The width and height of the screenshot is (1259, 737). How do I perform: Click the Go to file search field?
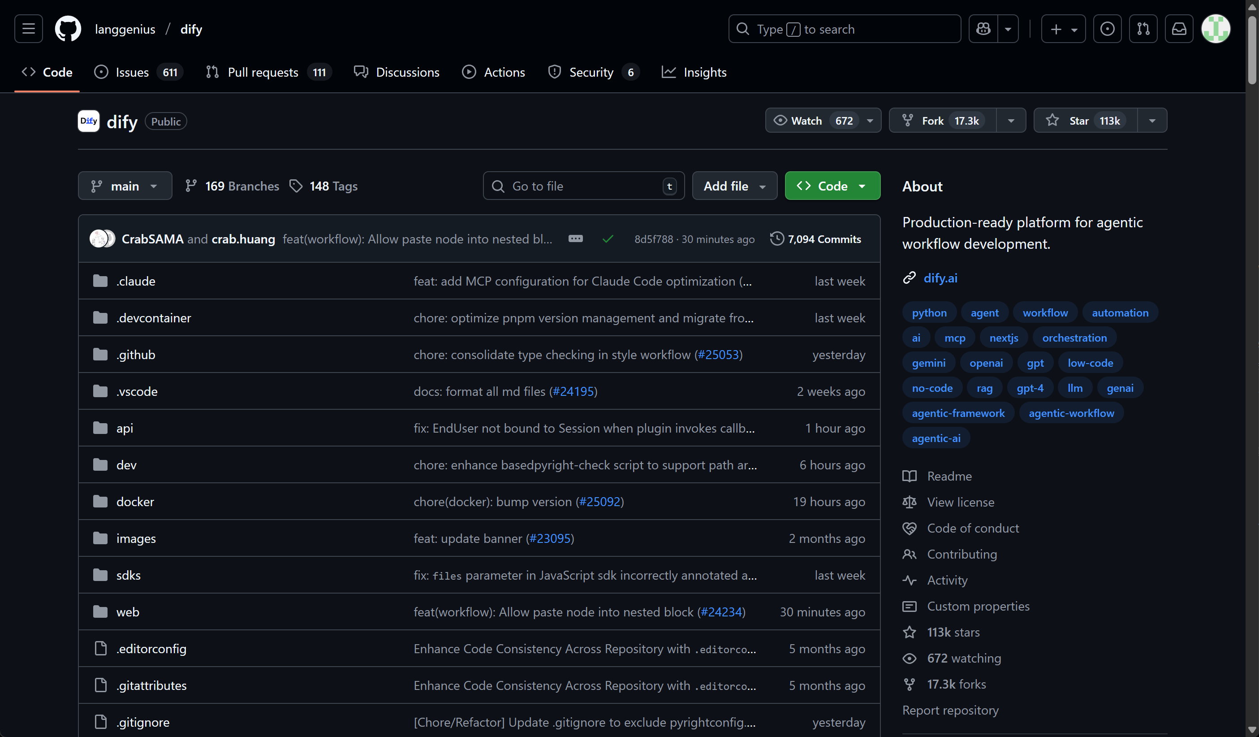[x=583, y=186]
